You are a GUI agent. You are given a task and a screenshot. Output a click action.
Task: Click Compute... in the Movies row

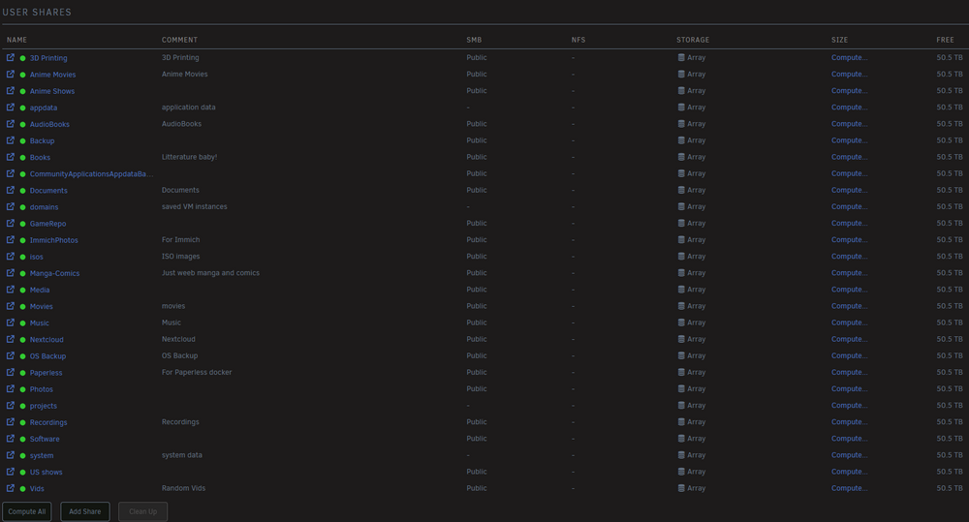849,306
